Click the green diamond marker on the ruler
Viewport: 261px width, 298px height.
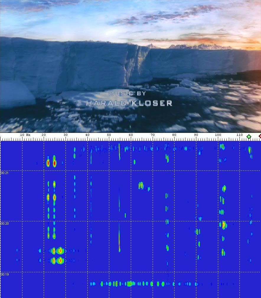point(249,136)
